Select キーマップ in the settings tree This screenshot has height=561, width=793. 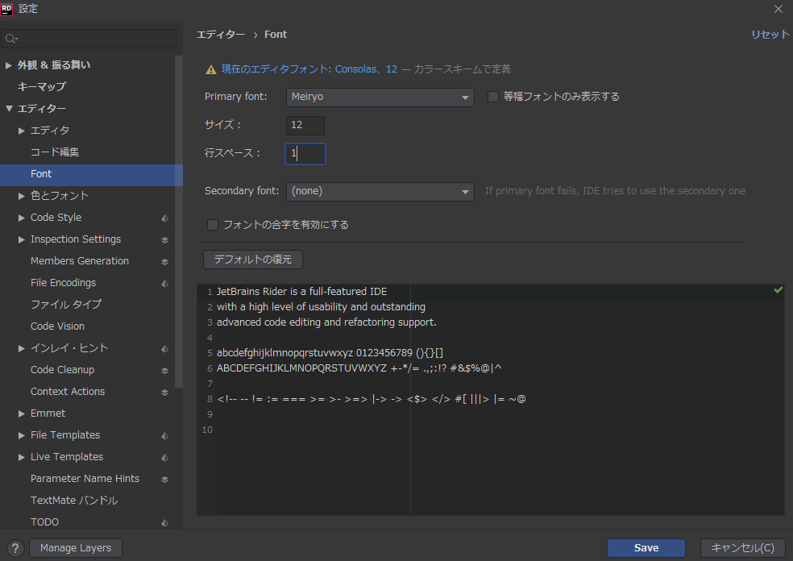tap(41, 86)
